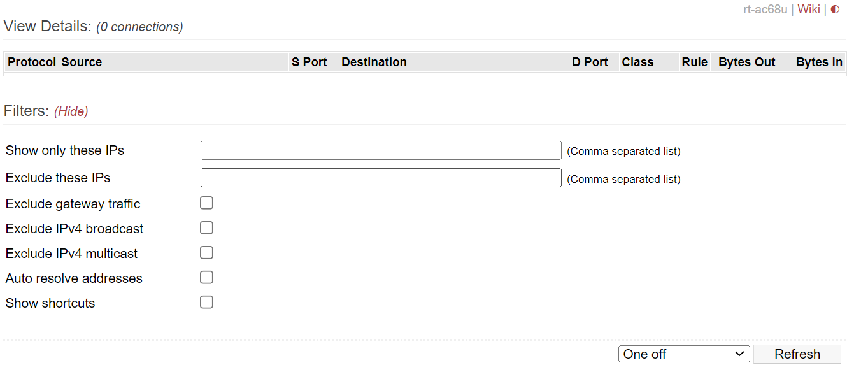The image size is (847, 372).
Task: Tick Exclude IPv4 multicast option
Action: (x=206, y=253)
